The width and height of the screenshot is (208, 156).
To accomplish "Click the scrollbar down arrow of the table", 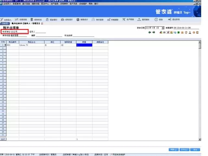I will pos(200,139).
